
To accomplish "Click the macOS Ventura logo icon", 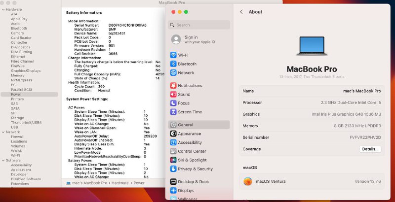I will (248, 181).
